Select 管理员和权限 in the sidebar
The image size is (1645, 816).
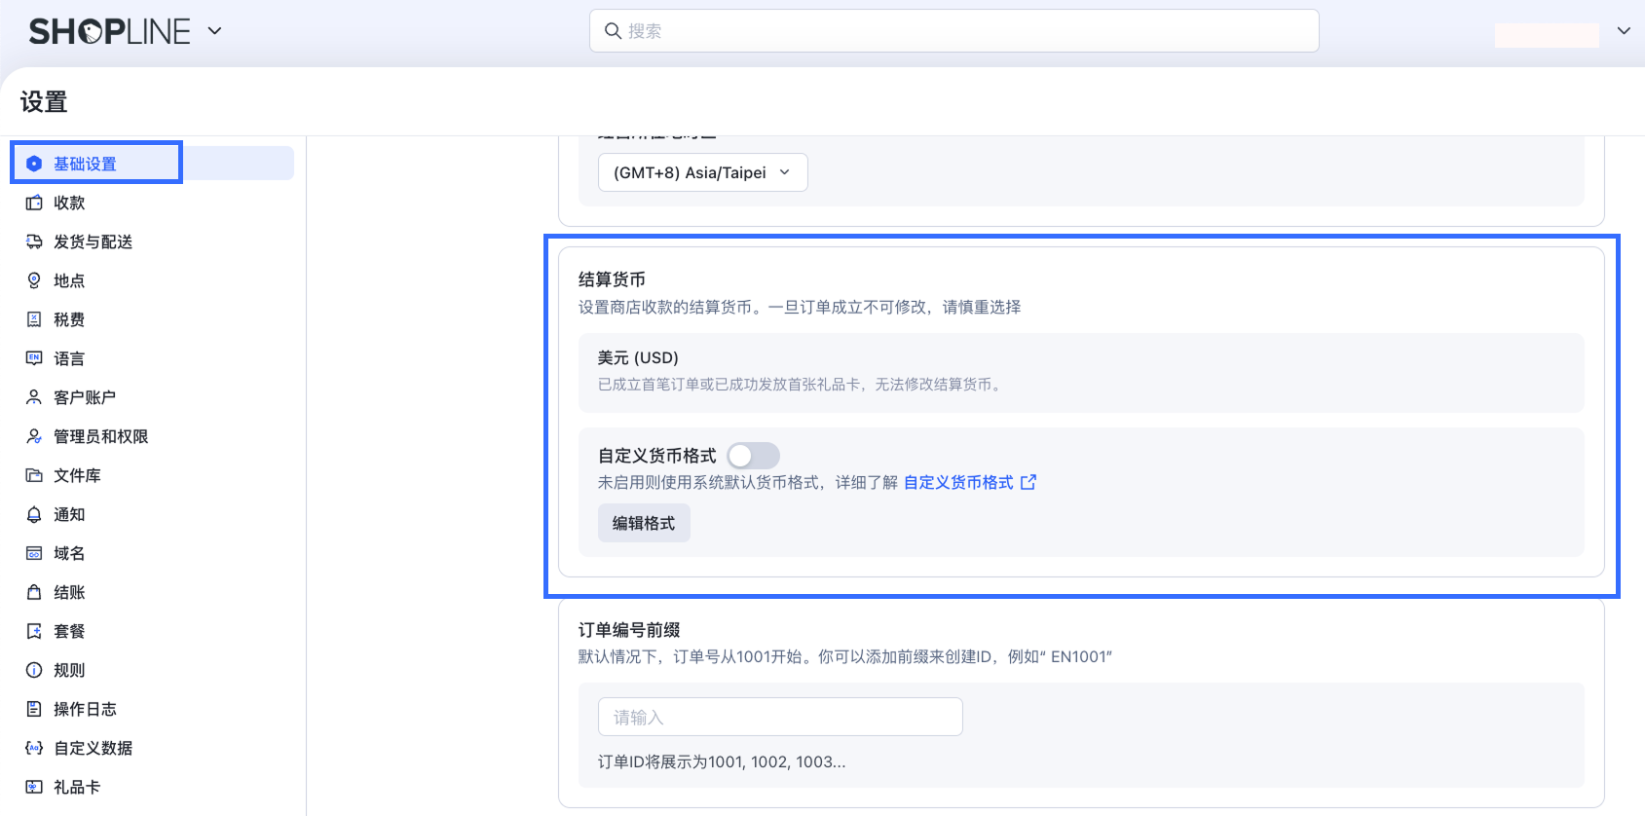click(100, 436)
